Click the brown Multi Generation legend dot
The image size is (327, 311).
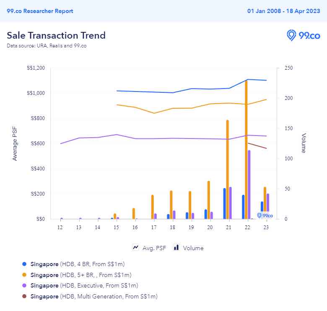[x=24, y=297]
